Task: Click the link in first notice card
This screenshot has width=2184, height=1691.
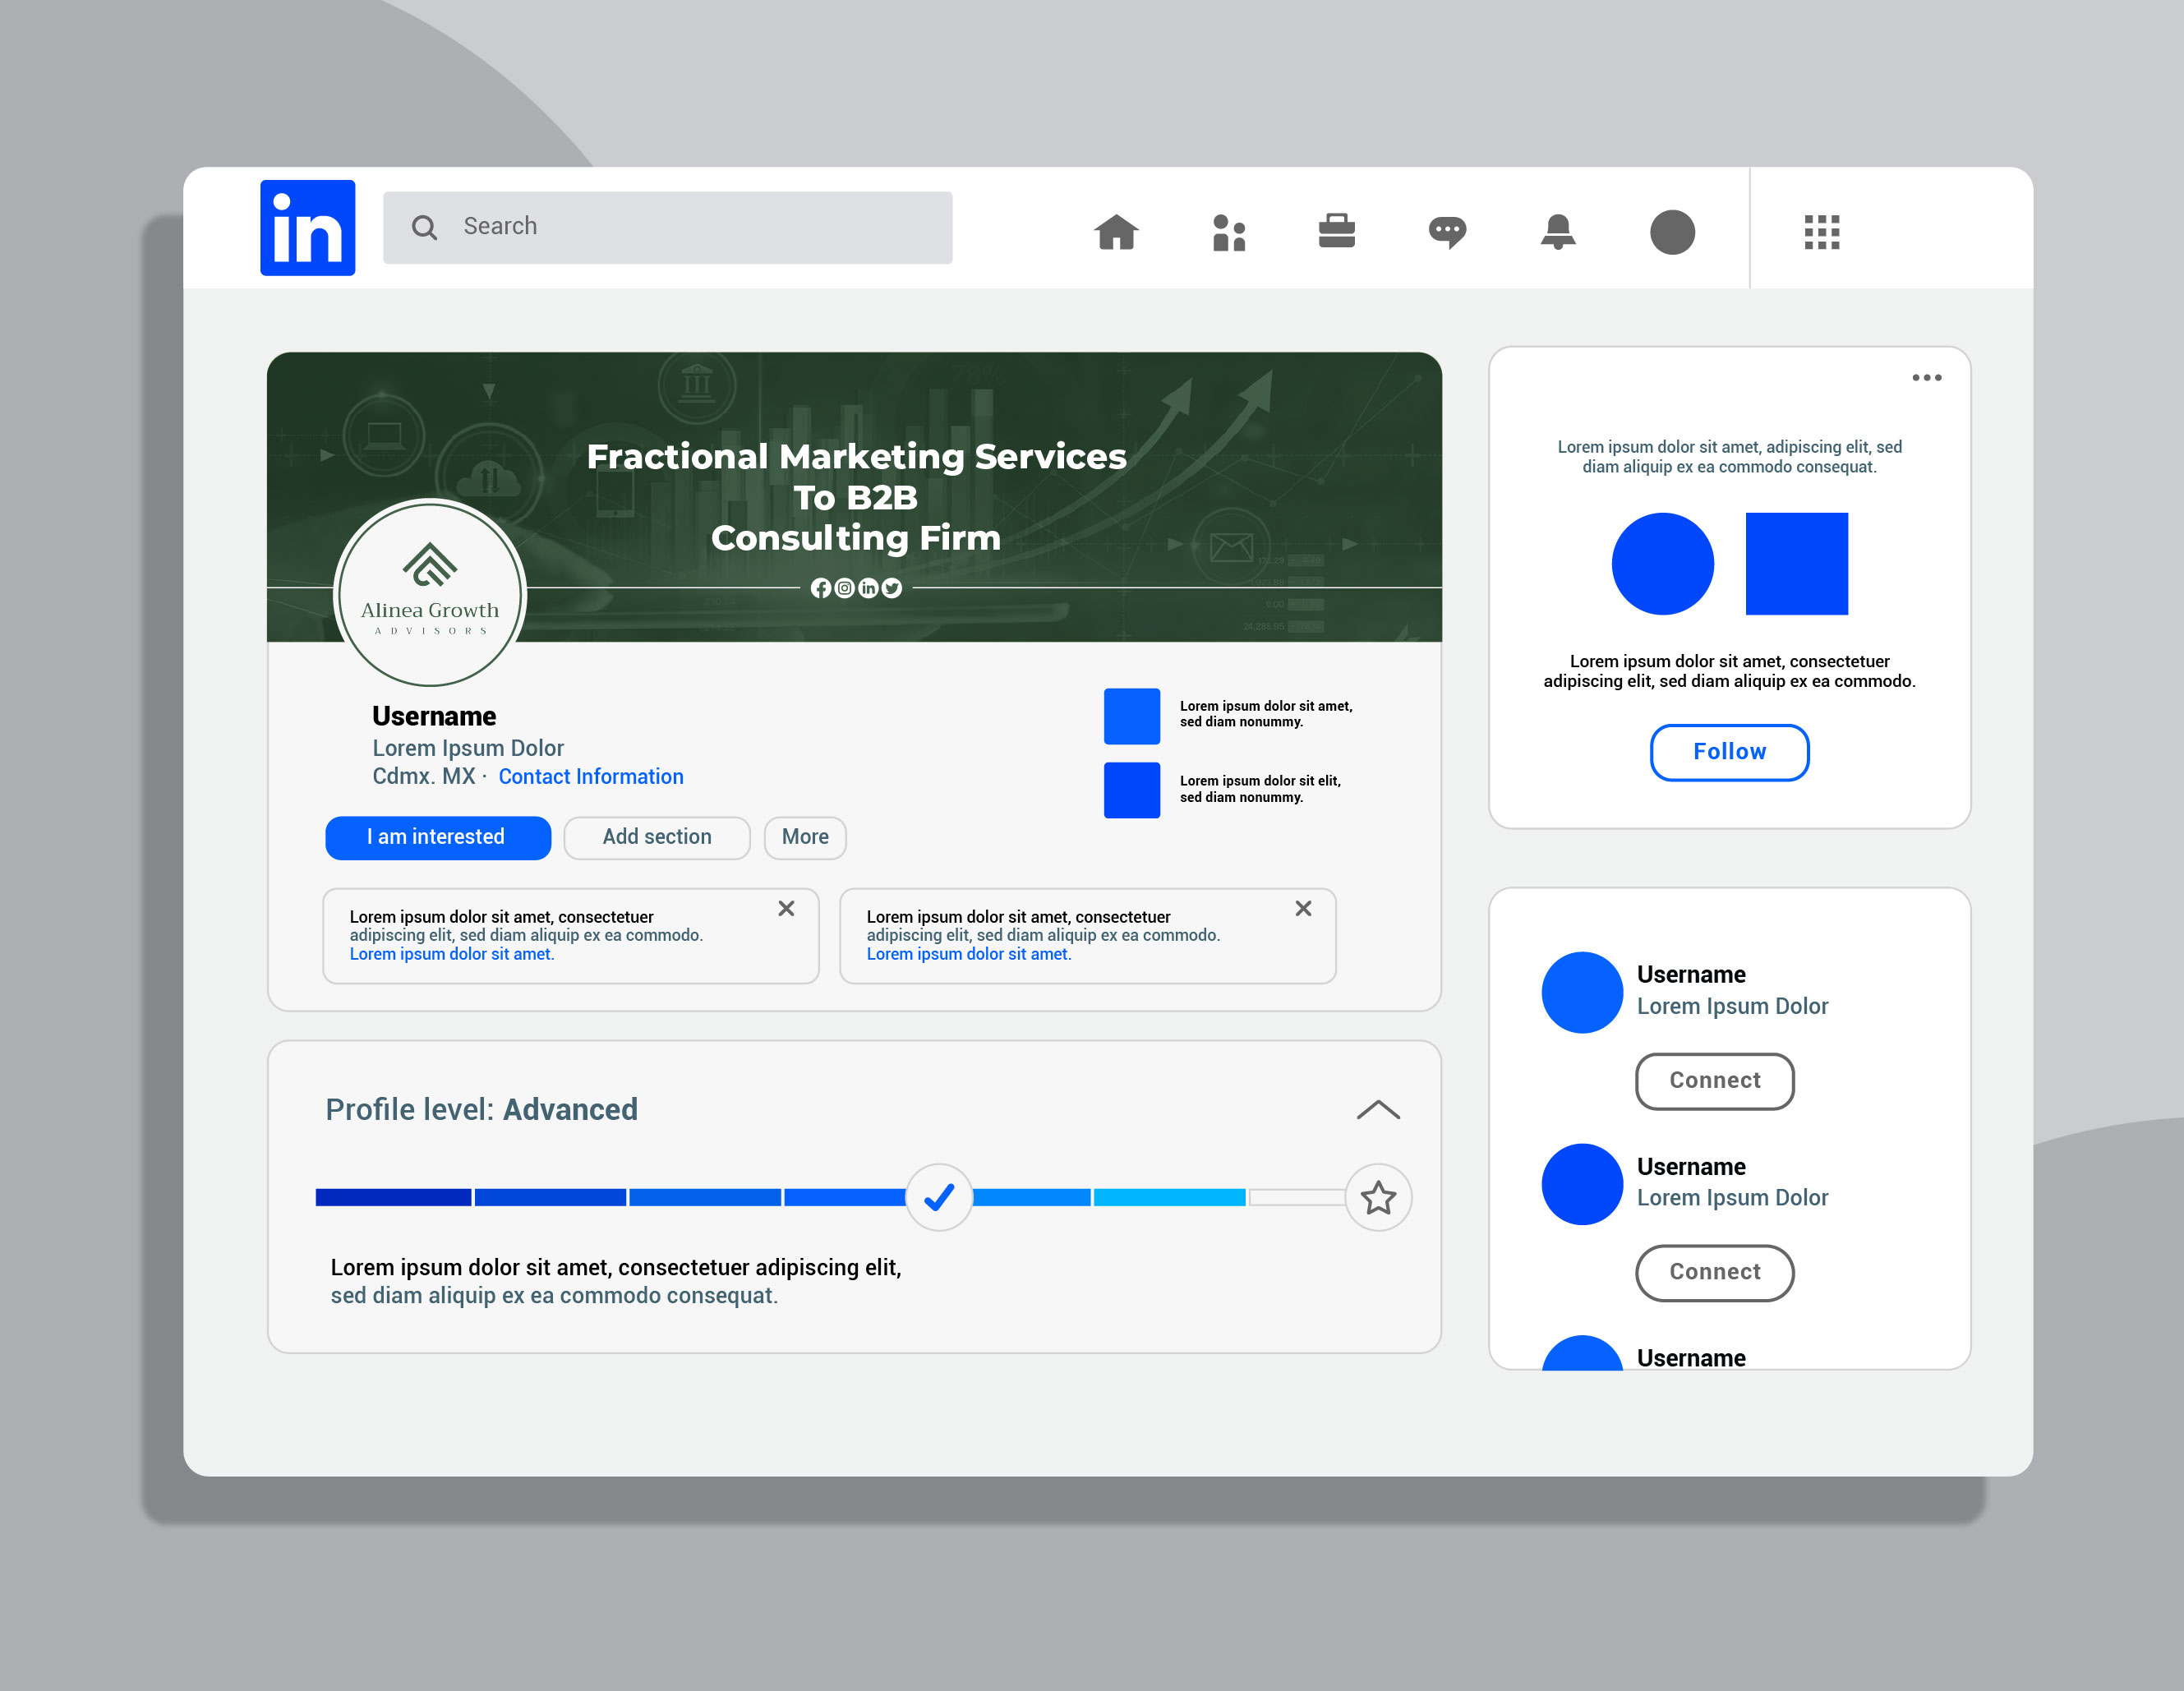Action: (452, 954)
